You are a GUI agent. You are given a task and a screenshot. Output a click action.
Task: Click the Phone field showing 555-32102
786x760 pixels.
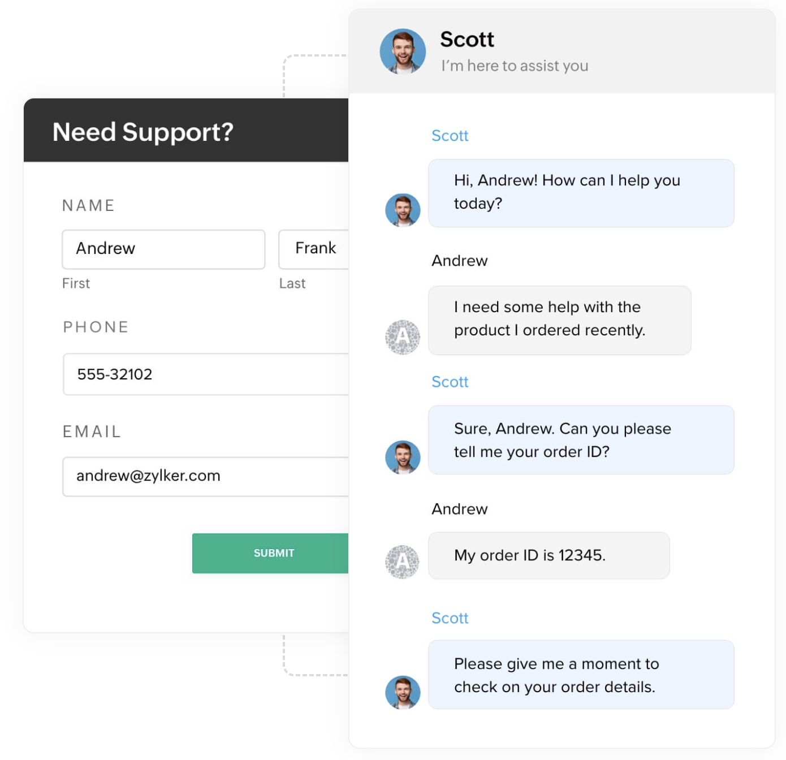206,374
